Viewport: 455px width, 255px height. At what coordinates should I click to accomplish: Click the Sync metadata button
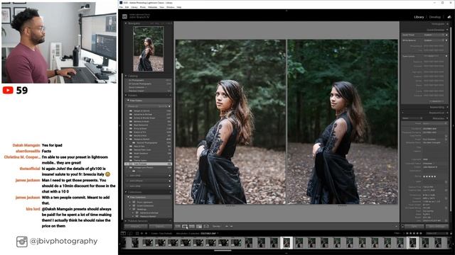(x=414, y=227)
